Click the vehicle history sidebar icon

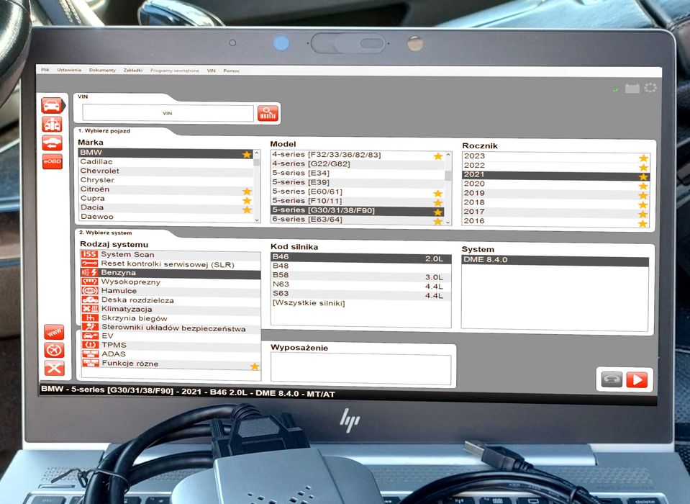click(x=52, y=143)
